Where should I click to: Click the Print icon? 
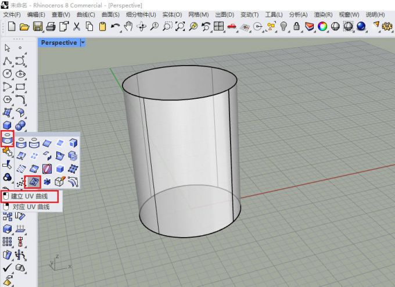[x=51, y=27]
